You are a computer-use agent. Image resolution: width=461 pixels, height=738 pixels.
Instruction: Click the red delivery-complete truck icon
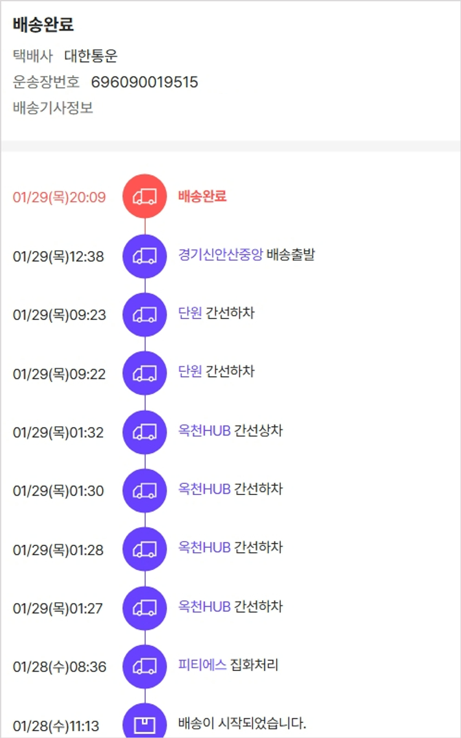click(x=144, y=196)
